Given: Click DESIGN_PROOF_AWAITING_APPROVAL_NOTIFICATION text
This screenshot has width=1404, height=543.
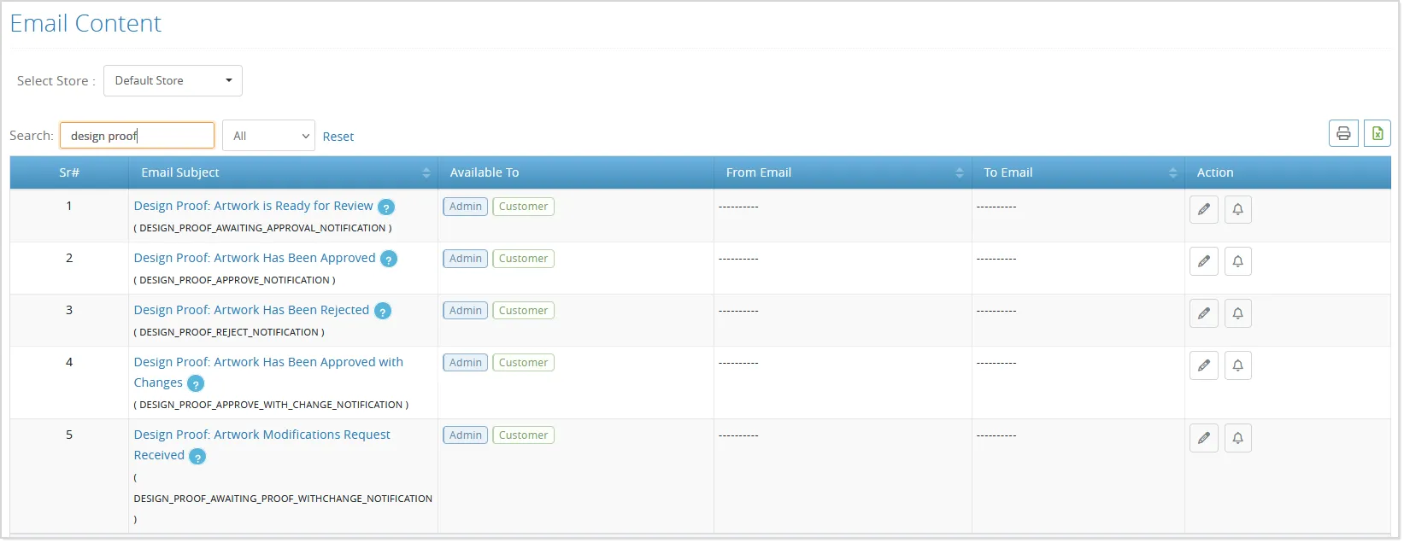Looking at the screenshot, I should point(262,228).
